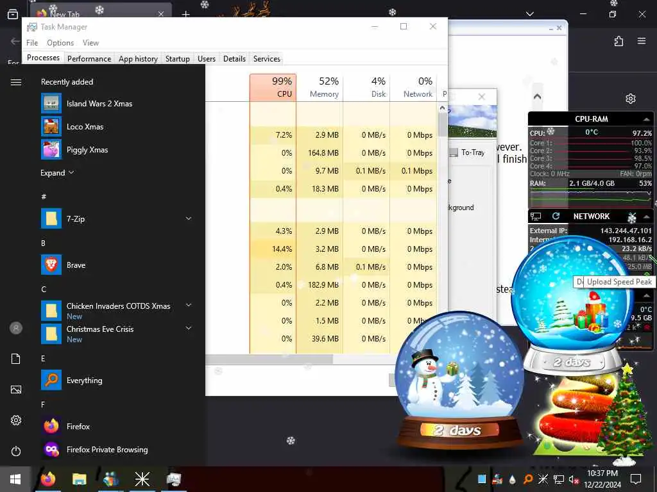
Task: Select the letter B section header
Action: 43,243
